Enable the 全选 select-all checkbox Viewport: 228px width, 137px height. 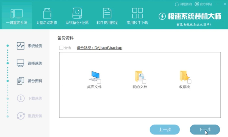[x=61, y=48]
